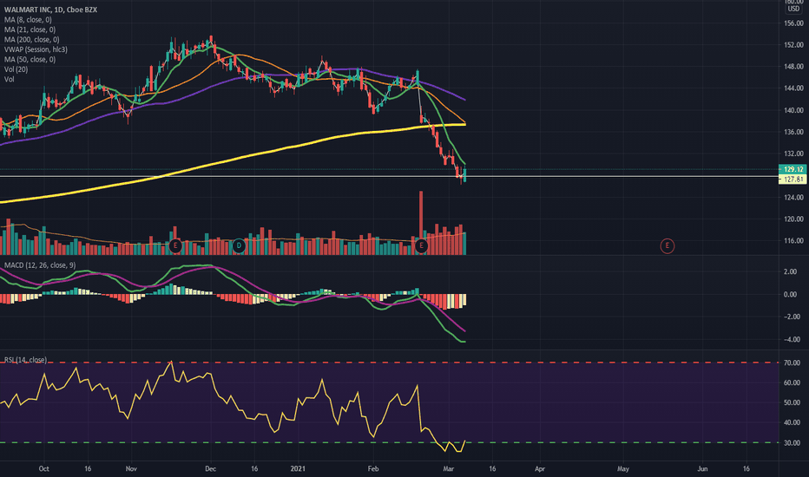Click the May label on time axis
809x477 pixels.
pos(623,468)
